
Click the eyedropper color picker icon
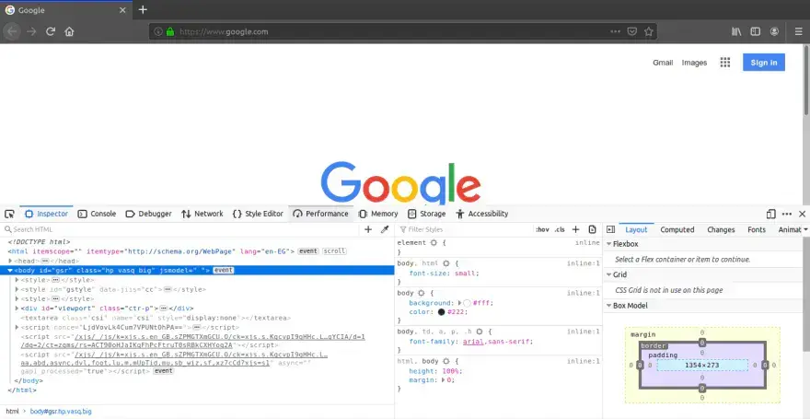tap(385, 229)
